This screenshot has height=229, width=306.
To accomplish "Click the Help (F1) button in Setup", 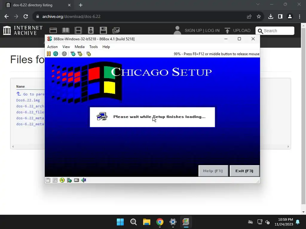I will (213, 171).
